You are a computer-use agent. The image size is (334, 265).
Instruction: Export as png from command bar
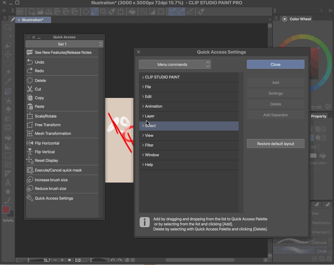tap(66, 11)
